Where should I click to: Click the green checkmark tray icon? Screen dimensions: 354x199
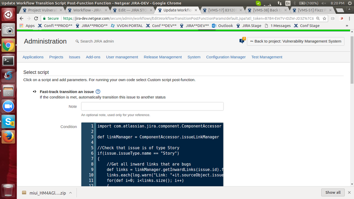(258, 3)
